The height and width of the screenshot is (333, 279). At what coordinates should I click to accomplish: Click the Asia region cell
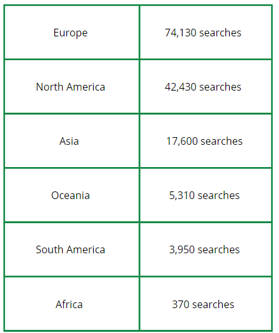click(72, 141)
